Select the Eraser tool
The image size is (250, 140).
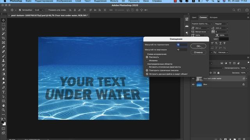4,70
